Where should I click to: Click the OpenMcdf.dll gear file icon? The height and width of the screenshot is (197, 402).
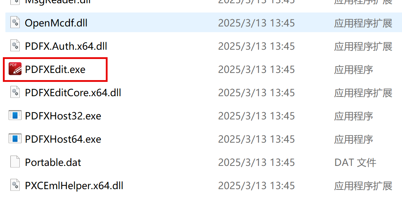(15, 23)
